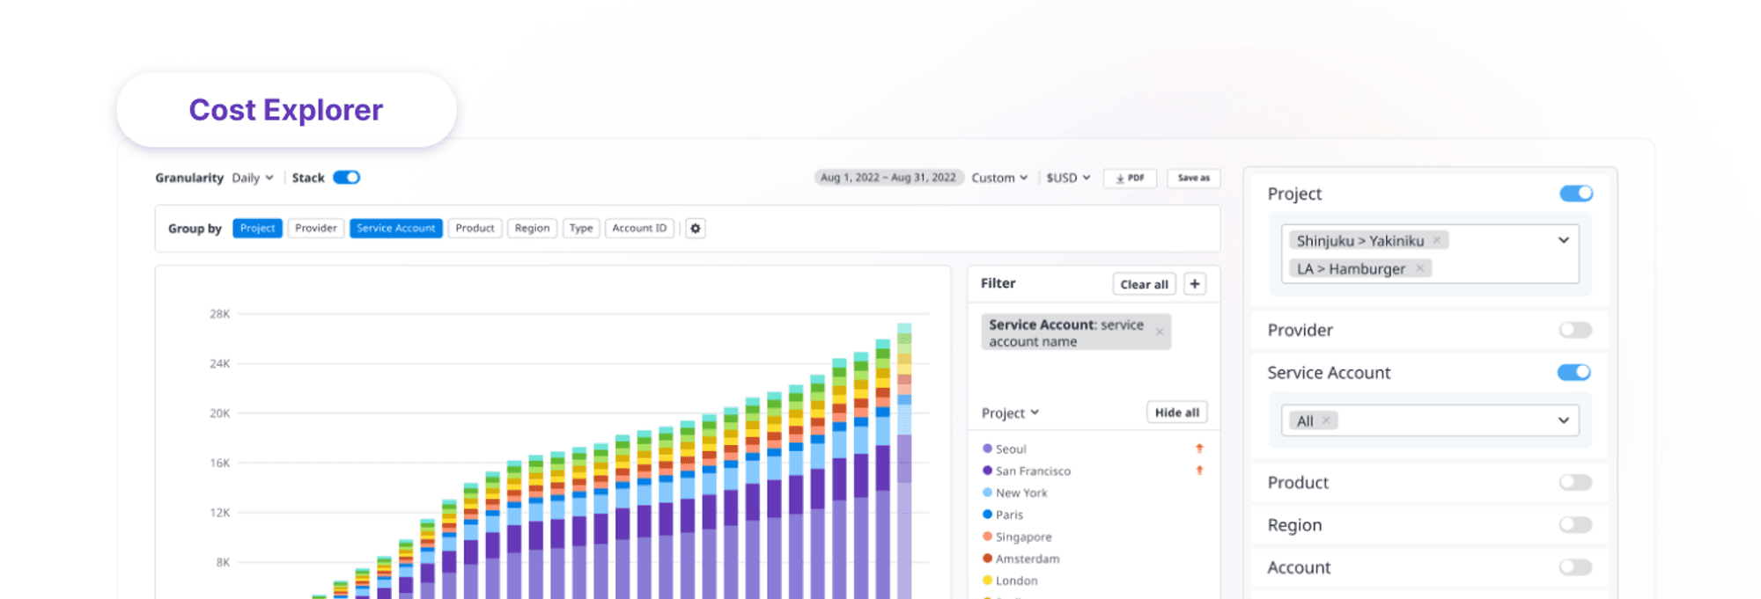Group by Region
Viewport: 1761px width, 599px height.
tap(532, 229)
